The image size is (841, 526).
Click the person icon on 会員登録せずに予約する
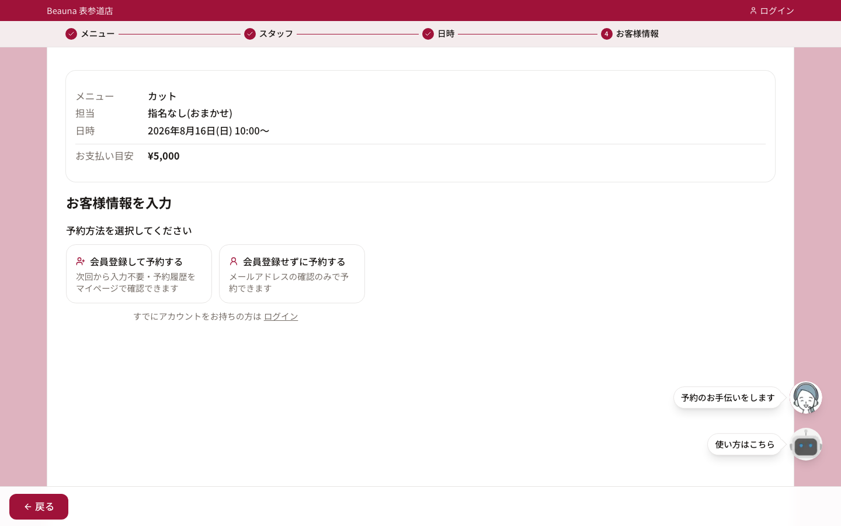(234, 261)
